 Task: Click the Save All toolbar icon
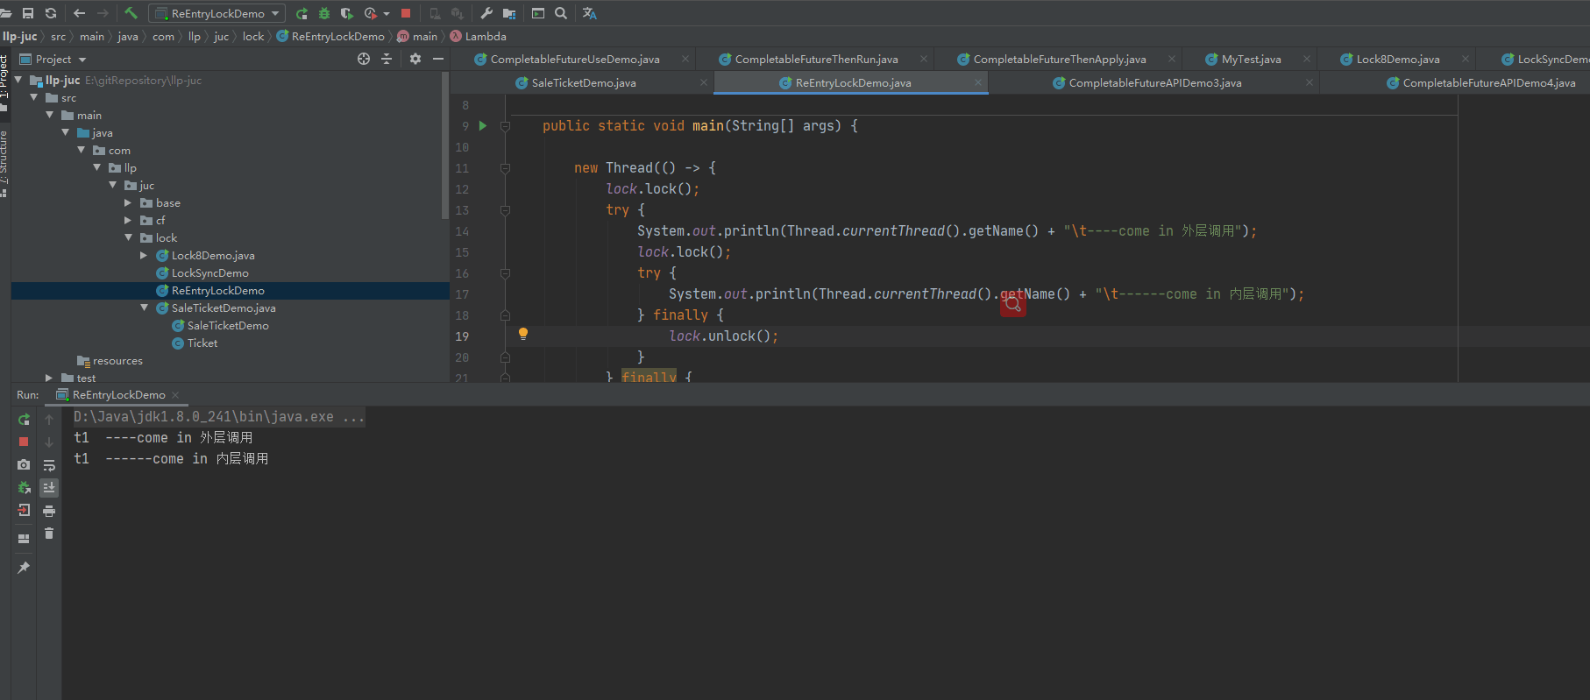click(x=28, y=13)
